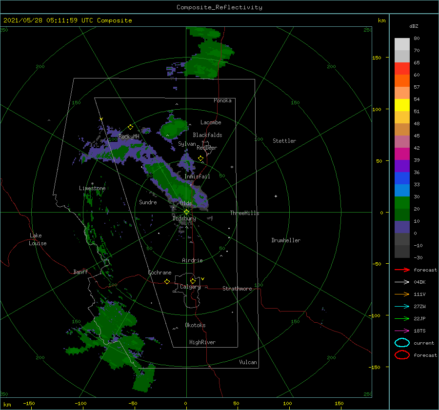Click the Okotoks label
Viewport: 439px width, 410px height.
(195, 325)
